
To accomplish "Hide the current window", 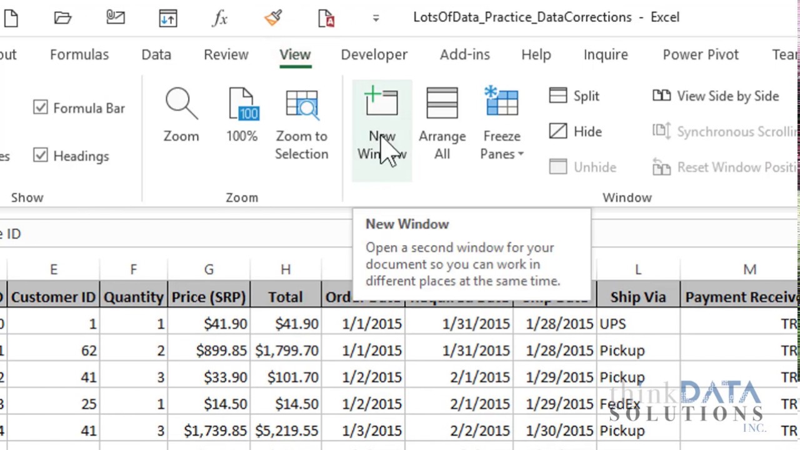I will point(576,131).
